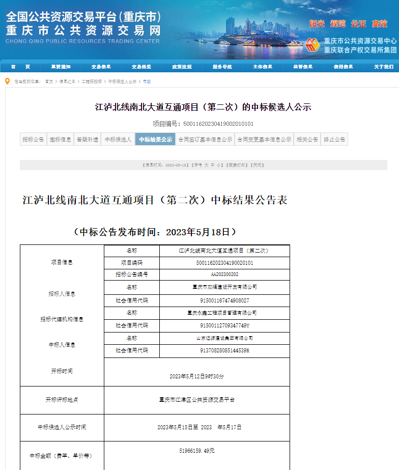Click the cell 重庆市江津区公共资源交易平台
Viewport: 399px width, 470px height.
pyautogui.click(x=197, y=400)
